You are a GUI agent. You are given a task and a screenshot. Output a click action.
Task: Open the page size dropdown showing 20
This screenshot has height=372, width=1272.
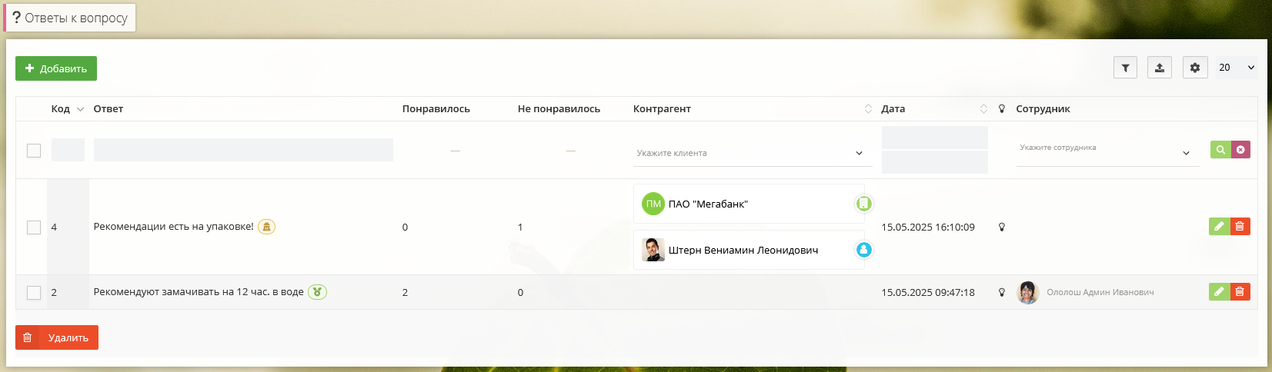coord(1237,68)
